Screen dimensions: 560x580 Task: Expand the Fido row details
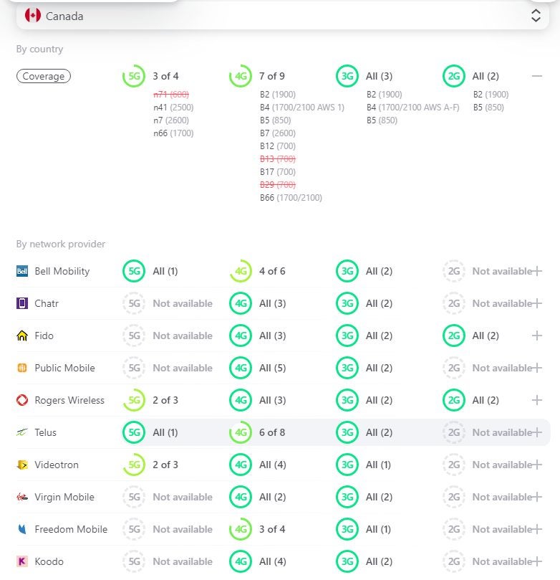tap(537, 336)
